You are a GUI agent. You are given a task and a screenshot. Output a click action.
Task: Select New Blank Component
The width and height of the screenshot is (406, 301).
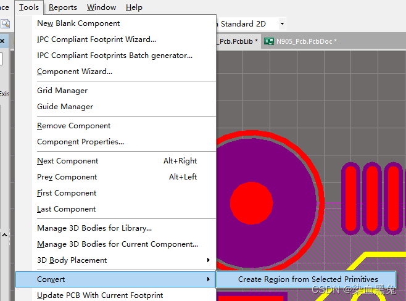(x=115, y=23)
